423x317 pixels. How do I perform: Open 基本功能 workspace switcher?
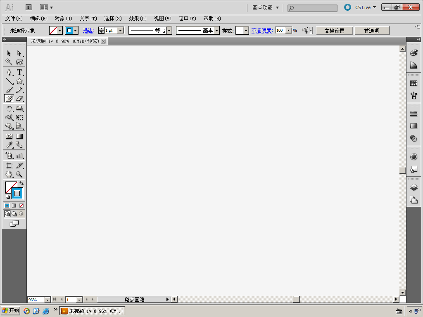tap(266, 7)
